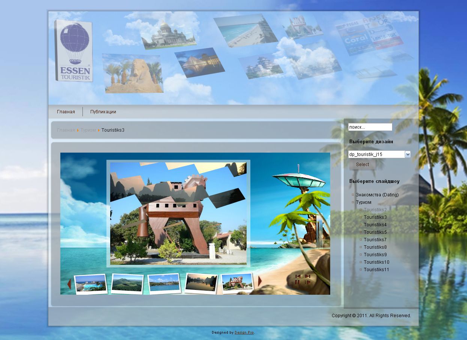Screen dimensions: 467x340
Task: Click Touristiks3 in the breadcrumb
Action: pos(113,130)
